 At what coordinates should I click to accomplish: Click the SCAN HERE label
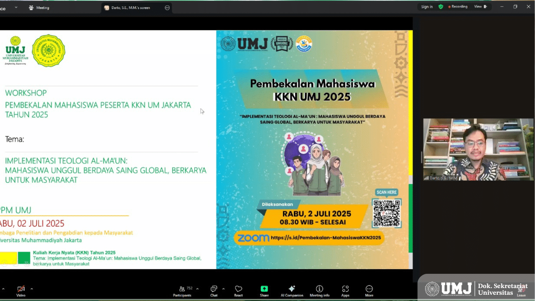tap(387, 192)
